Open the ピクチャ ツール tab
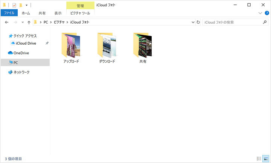Image resolution: width=271 pixels, height=163 pixels. coord(80,13)
